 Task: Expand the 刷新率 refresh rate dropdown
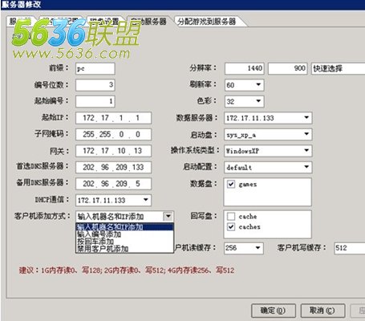(x=245, y=85)
